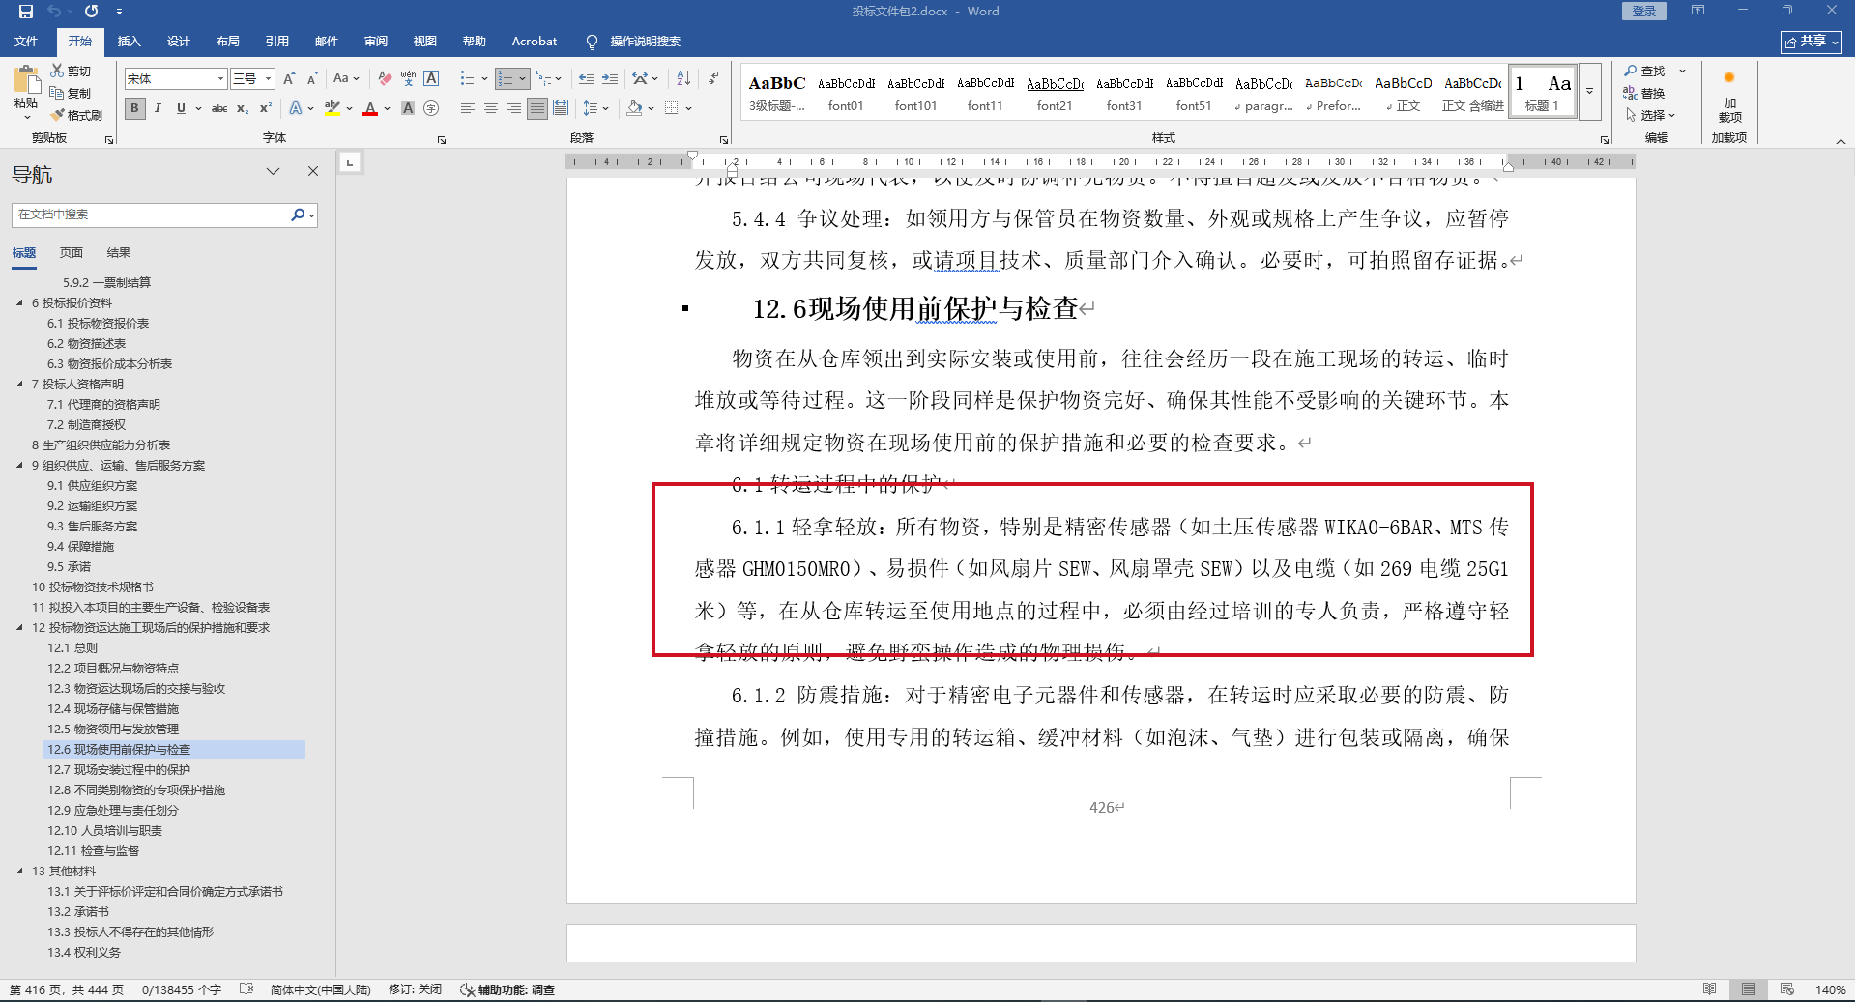
Task: Toggle numbered list formatting
Action: coord(506,78)
